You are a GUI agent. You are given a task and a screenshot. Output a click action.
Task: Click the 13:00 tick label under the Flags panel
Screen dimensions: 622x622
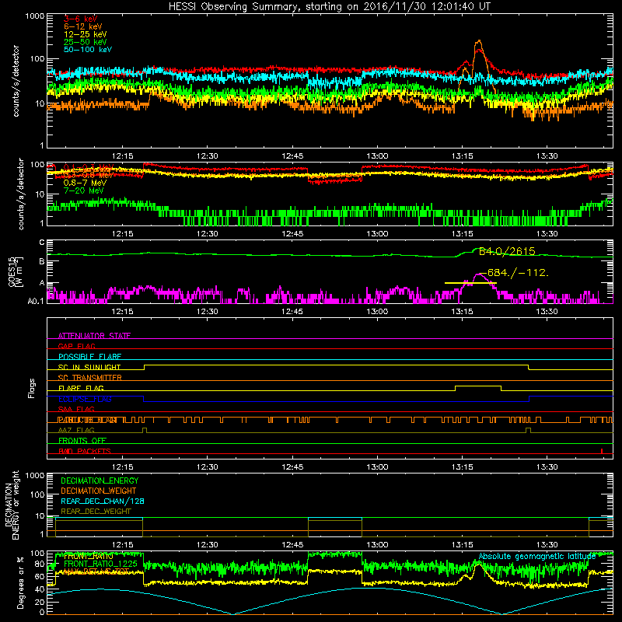tap(377, 467)
